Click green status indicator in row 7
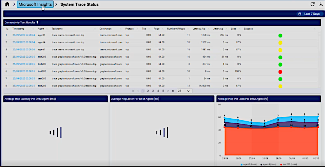Viewport: 325px width, 167px height. pyautogui.click(x=280, y=79)
